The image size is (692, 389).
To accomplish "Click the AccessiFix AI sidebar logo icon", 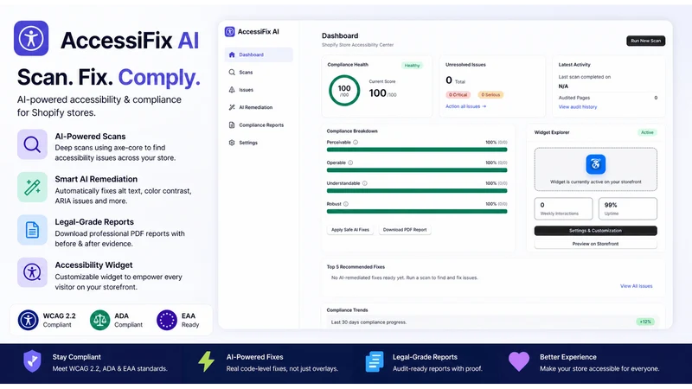I will pos(229,32).
